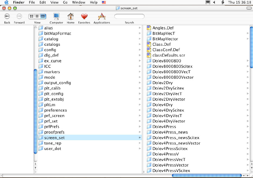
Task: Click horizontal scrollbar right arrow
Action: coord(248,176)
